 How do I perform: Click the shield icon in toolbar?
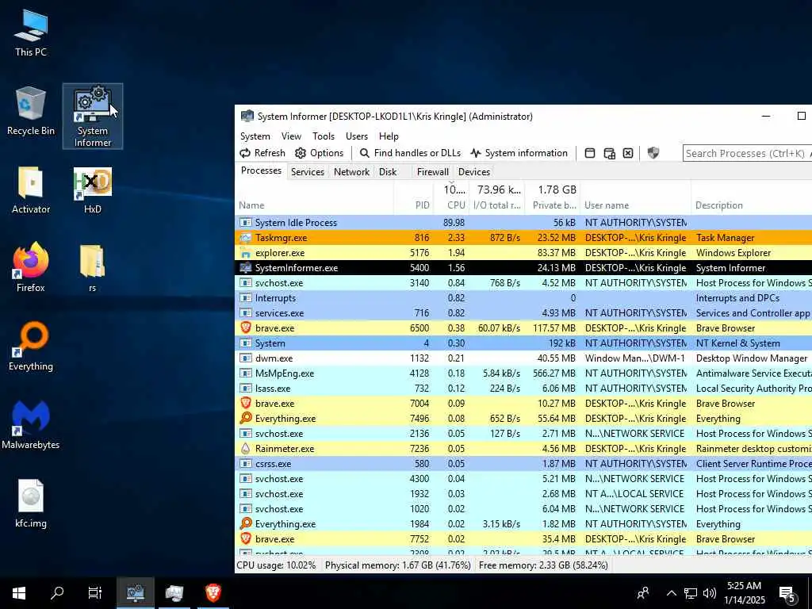pyautogui.click(x=653, y=153)
